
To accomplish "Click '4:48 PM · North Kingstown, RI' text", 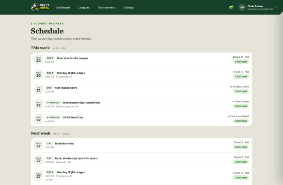I will pos(61,107).
